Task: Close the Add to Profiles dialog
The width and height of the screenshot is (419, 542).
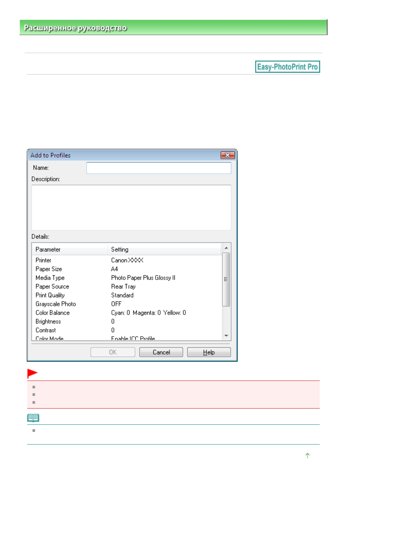Action: click(x=228, y=155)
